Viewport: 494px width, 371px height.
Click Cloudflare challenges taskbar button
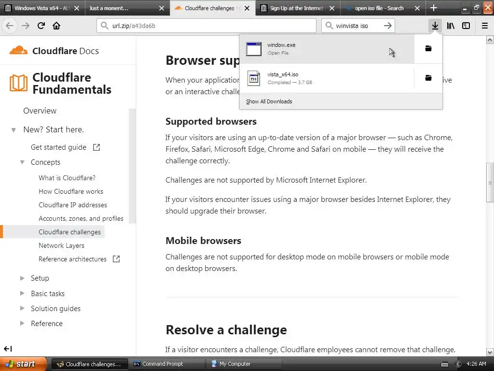(x=89, y=364)
